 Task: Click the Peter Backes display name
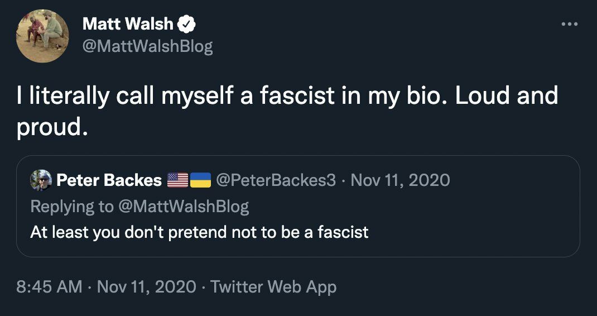(109, 180)
